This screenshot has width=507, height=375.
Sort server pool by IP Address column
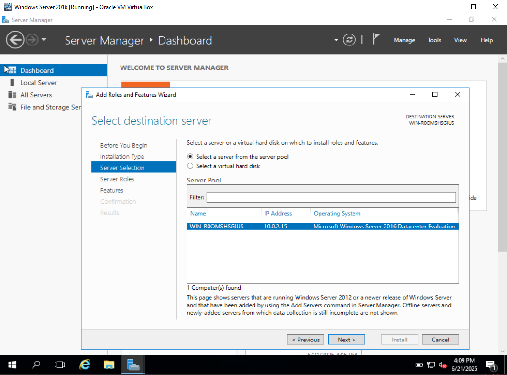click(278, 214)
